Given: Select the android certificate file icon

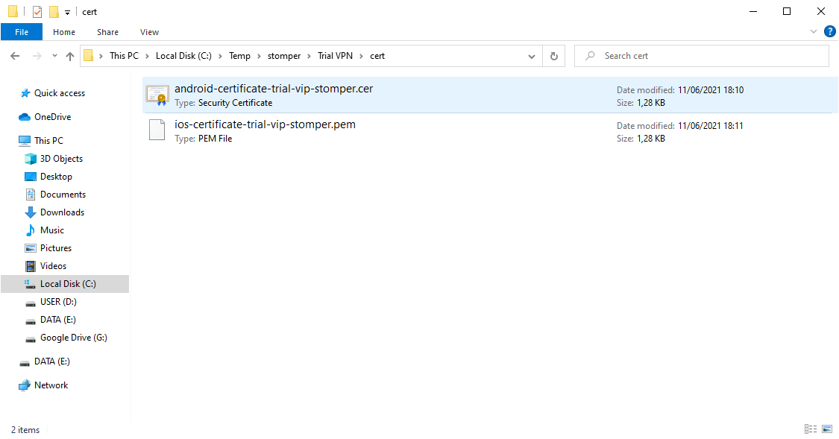Looking at the screenshot, I should [157, 95].
